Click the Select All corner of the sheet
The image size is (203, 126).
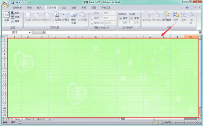5,37
